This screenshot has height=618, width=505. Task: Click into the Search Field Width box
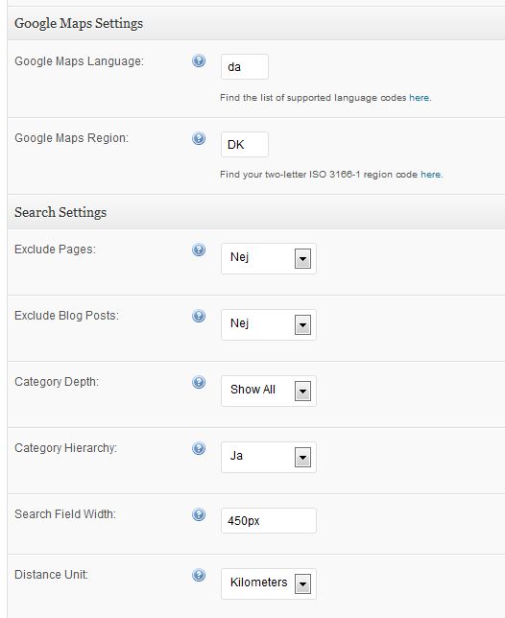pyautogui.click(x=269, y=521)
